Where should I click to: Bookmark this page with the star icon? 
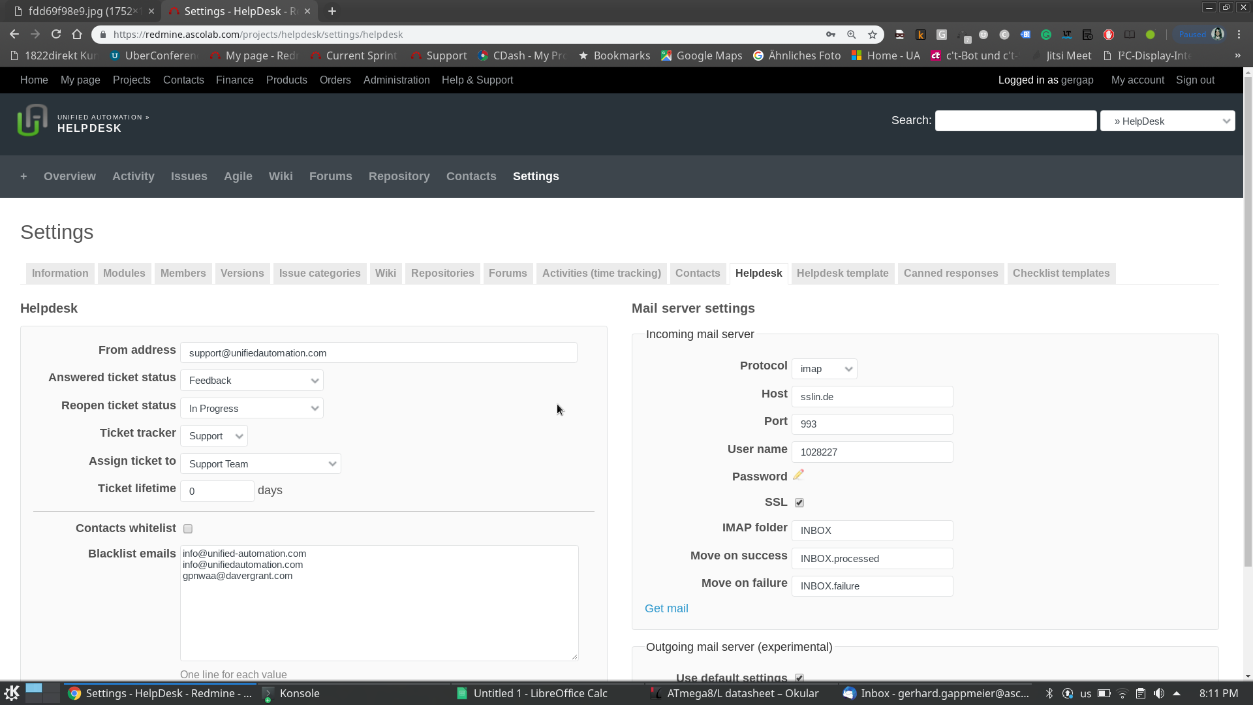[x=873, y=35]
